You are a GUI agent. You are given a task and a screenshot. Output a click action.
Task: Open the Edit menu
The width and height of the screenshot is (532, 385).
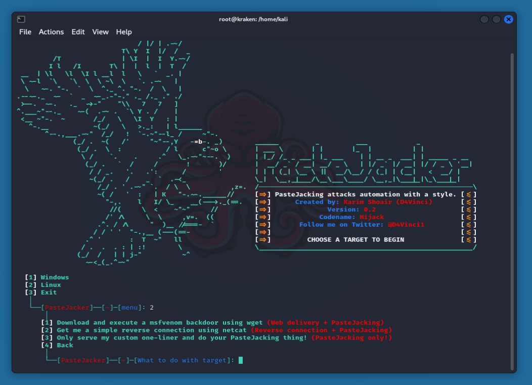click(78, 32)
